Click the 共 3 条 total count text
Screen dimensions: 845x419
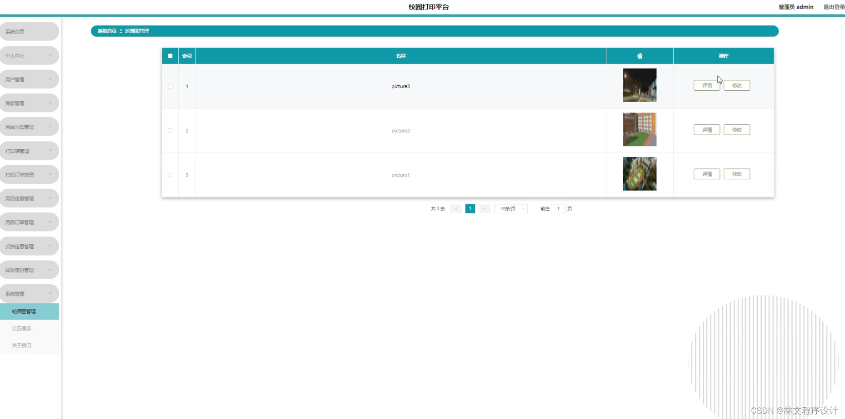[438, 209]
